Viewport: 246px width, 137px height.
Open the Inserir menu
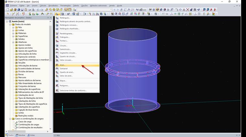click(35, 5)
